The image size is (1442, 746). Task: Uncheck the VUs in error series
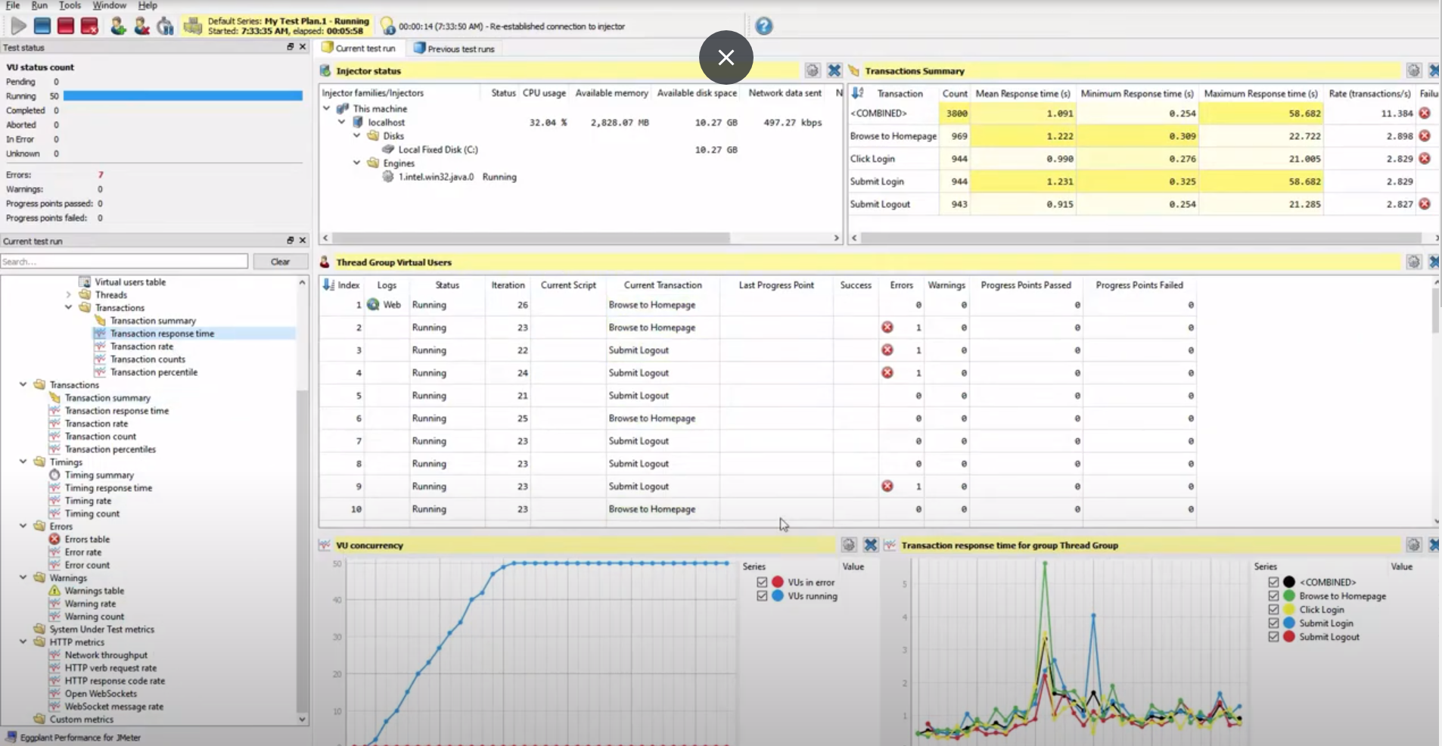[762, 583]
